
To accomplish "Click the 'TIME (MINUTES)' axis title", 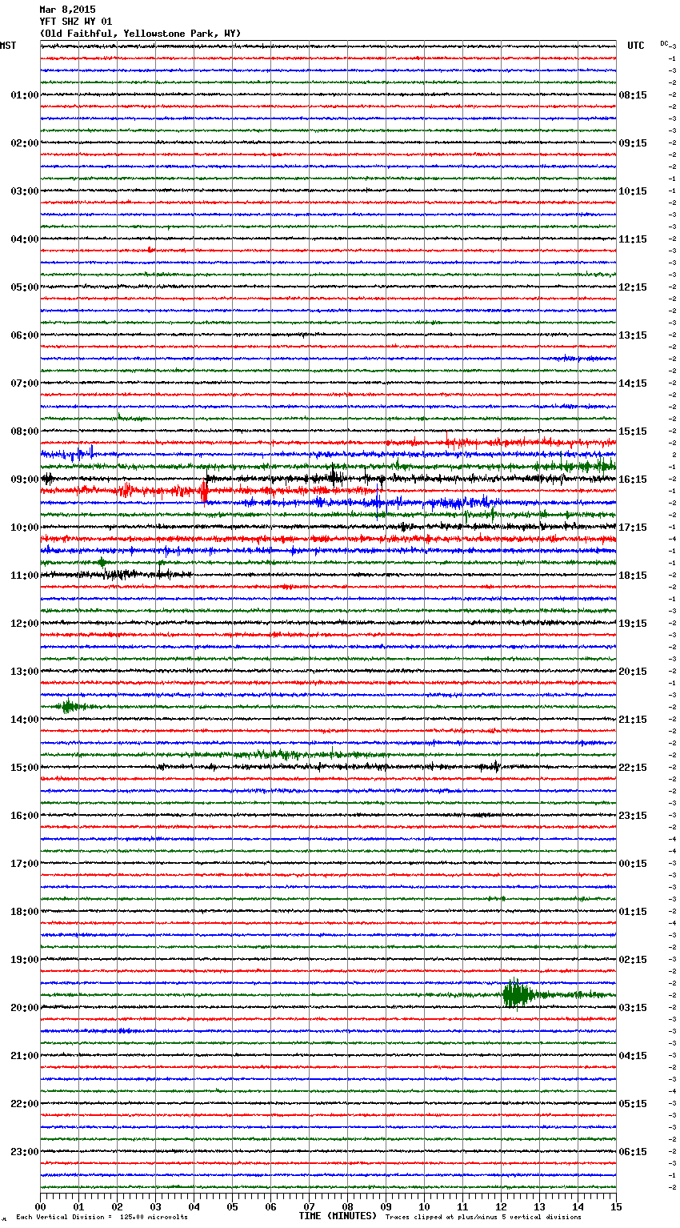I will point(338,1216).
